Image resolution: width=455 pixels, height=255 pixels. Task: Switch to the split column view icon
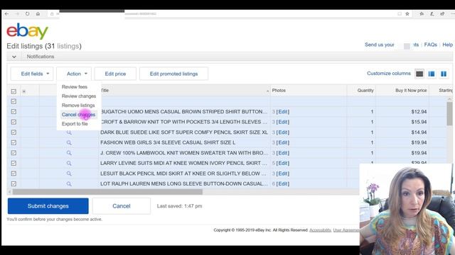point(444,74)
